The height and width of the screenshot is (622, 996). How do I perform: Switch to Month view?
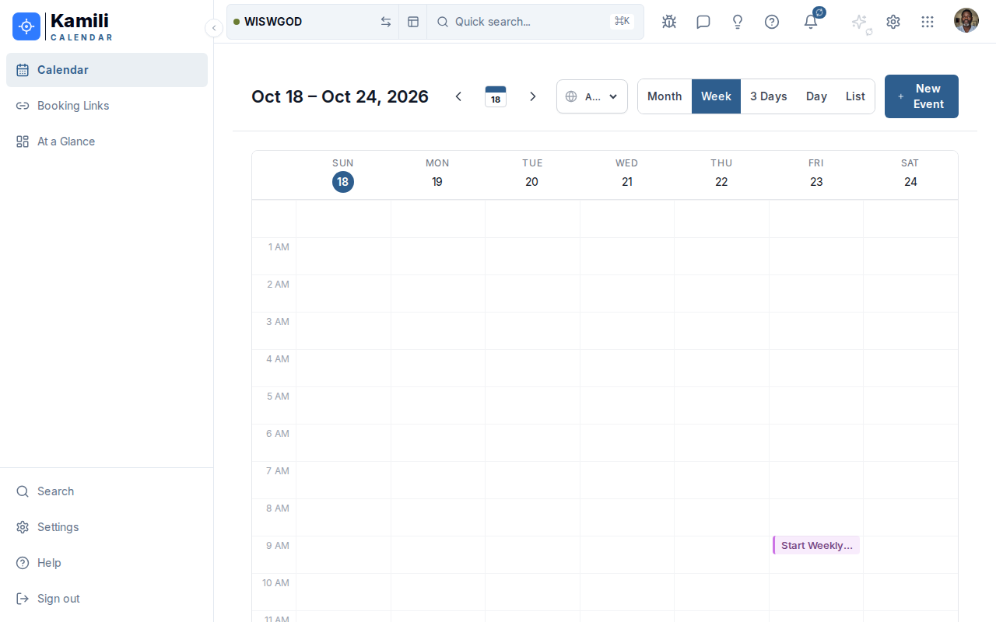tap(665, 96)
